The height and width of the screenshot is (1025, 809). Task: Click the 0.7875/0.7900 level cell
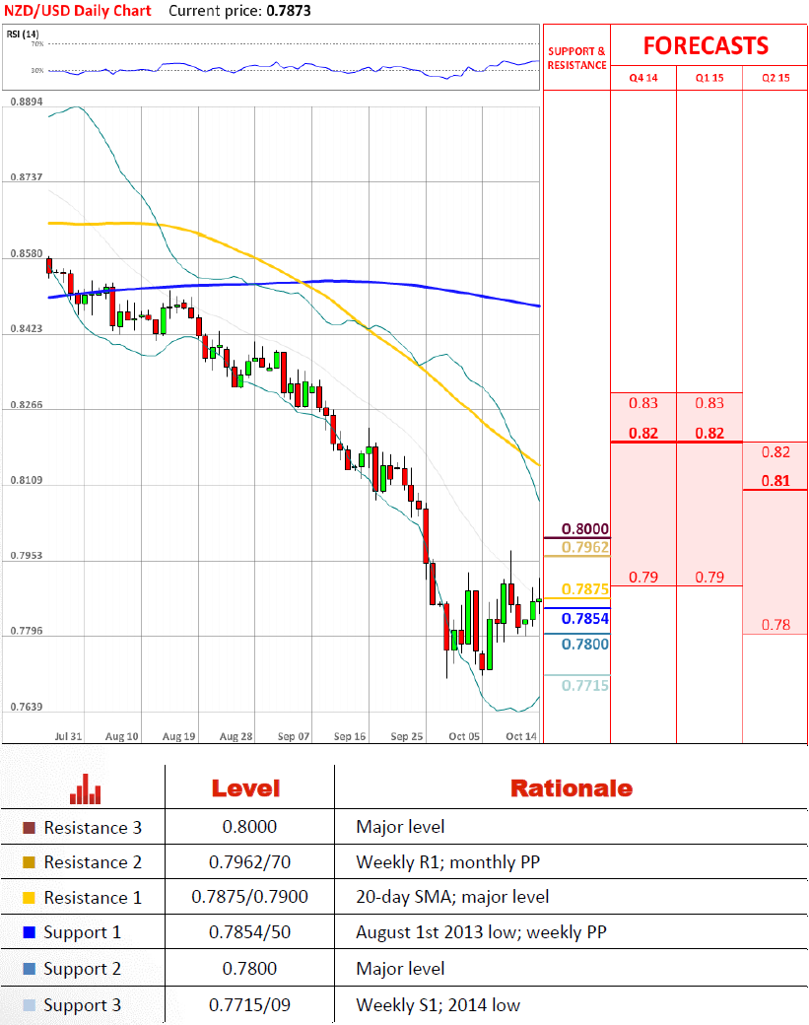click(x=249, y=897)
